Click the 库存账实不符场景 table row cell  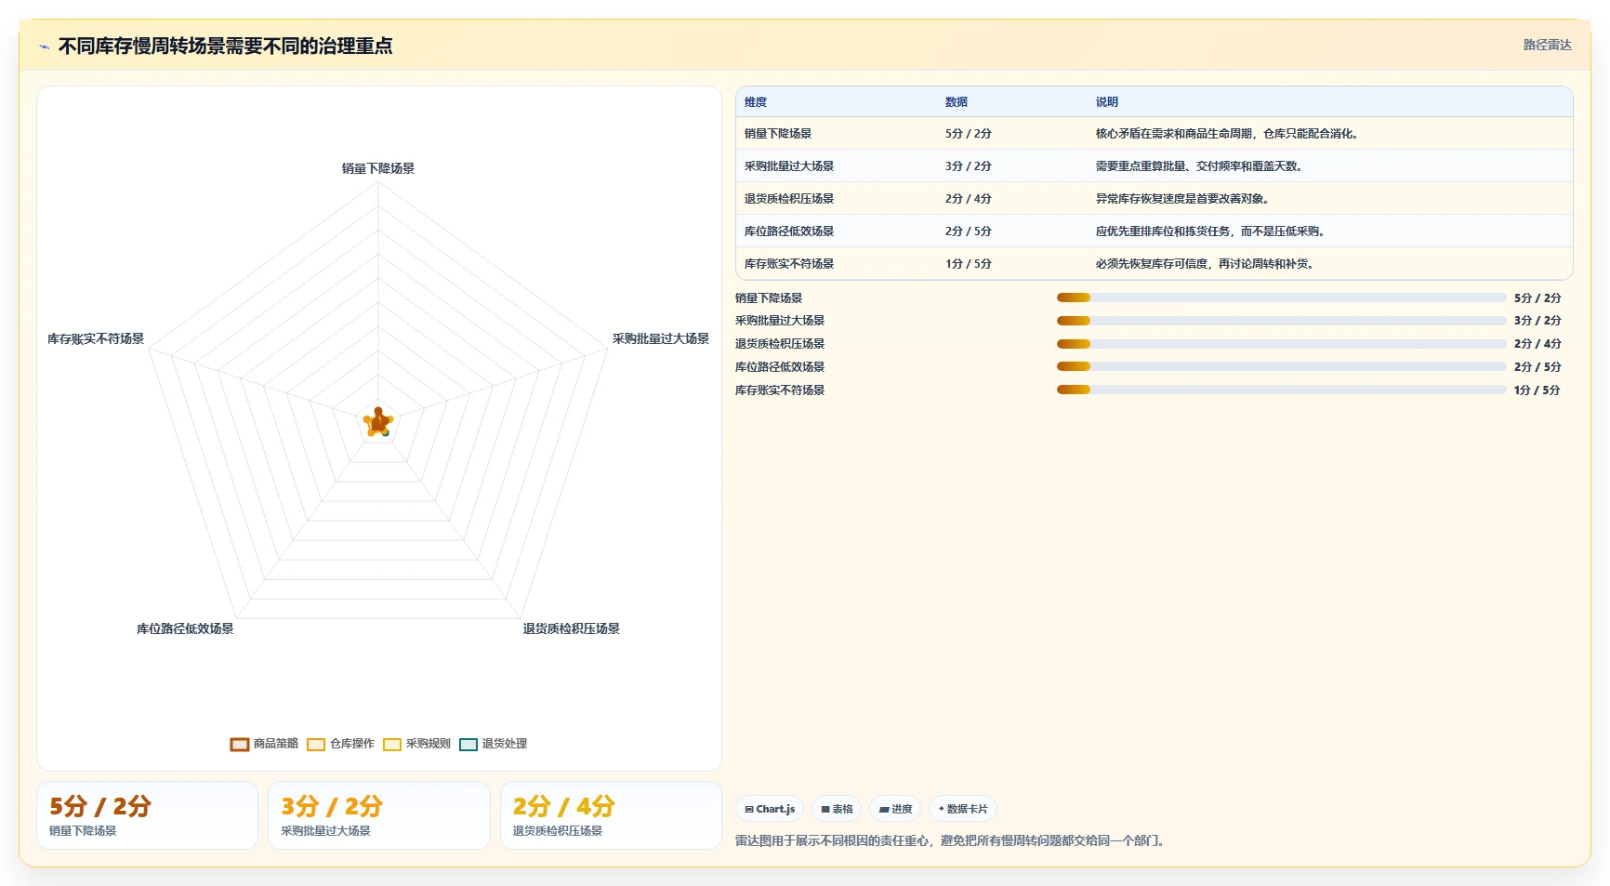[789, 264]
